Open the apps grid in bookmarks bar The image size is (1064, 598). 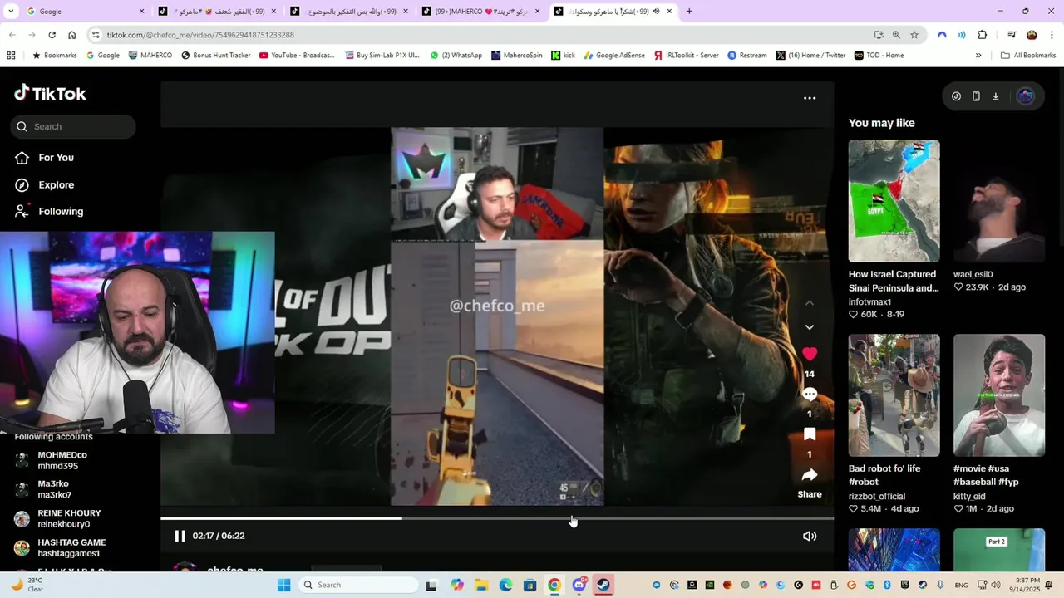click(x=11, y=56)
